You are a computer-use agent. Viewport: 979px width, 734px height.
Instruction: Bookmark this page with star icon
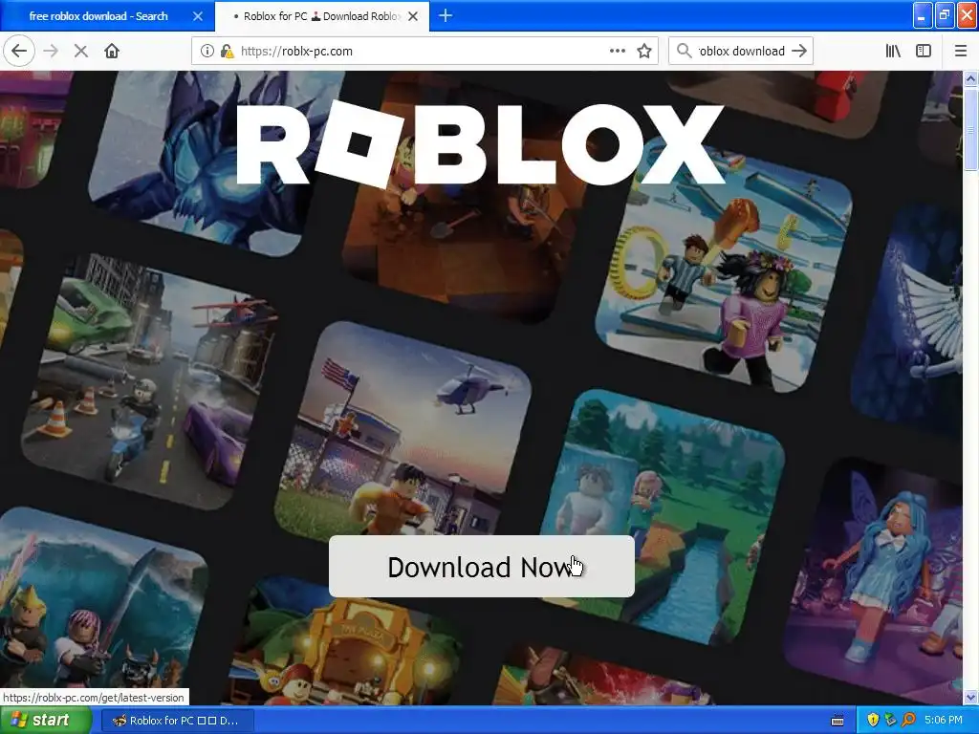click(644, 52)
